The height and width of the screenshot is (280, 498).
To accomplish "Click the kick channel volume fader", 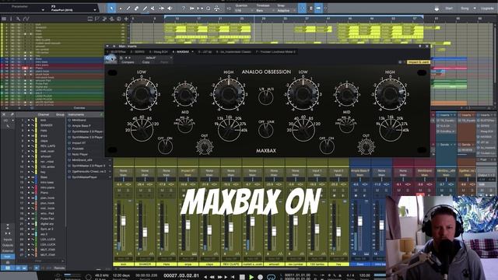I will pyautogui.click(x=123, y=221).
